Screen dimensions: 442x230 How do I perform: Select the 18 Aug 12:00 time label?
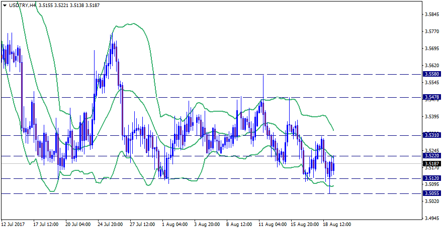tap(337, 224)
